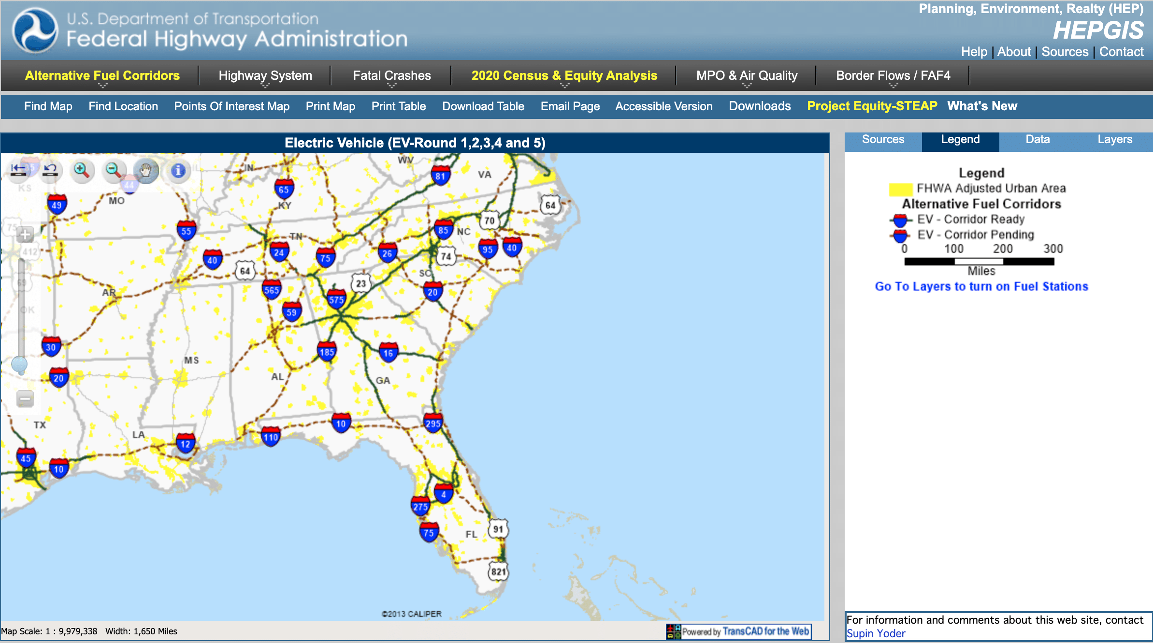Click the zoom slider handle

point(19,364)
